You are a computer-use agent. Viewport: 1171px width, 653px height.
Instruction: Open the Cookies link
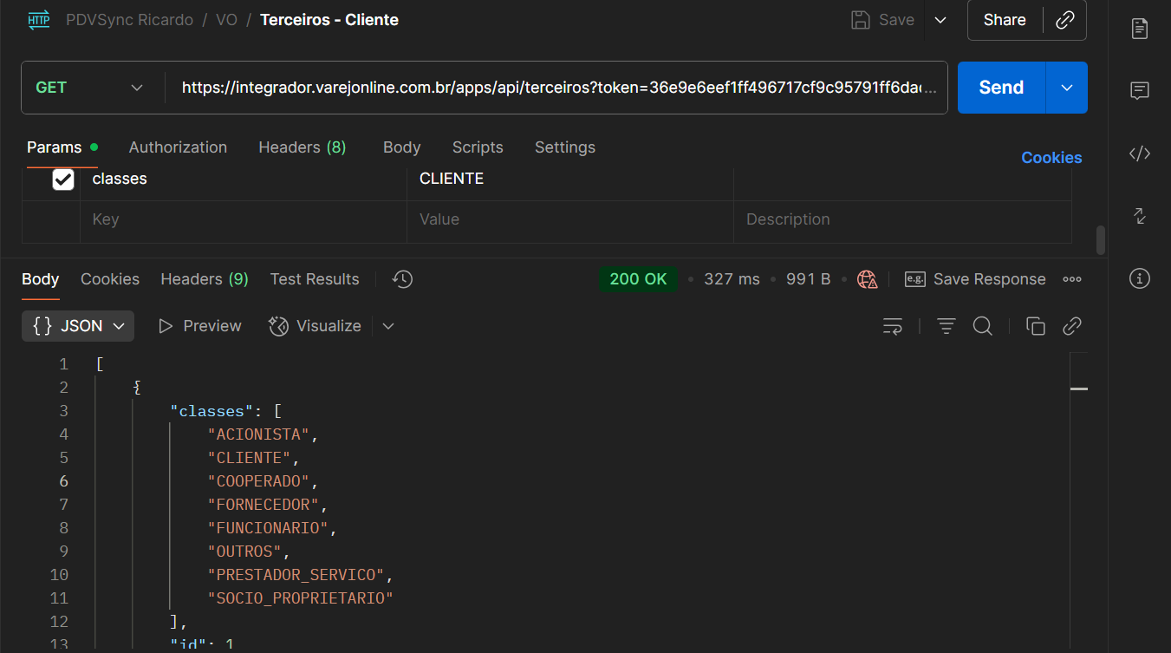pyautogui.click(x=1051, y=158)
